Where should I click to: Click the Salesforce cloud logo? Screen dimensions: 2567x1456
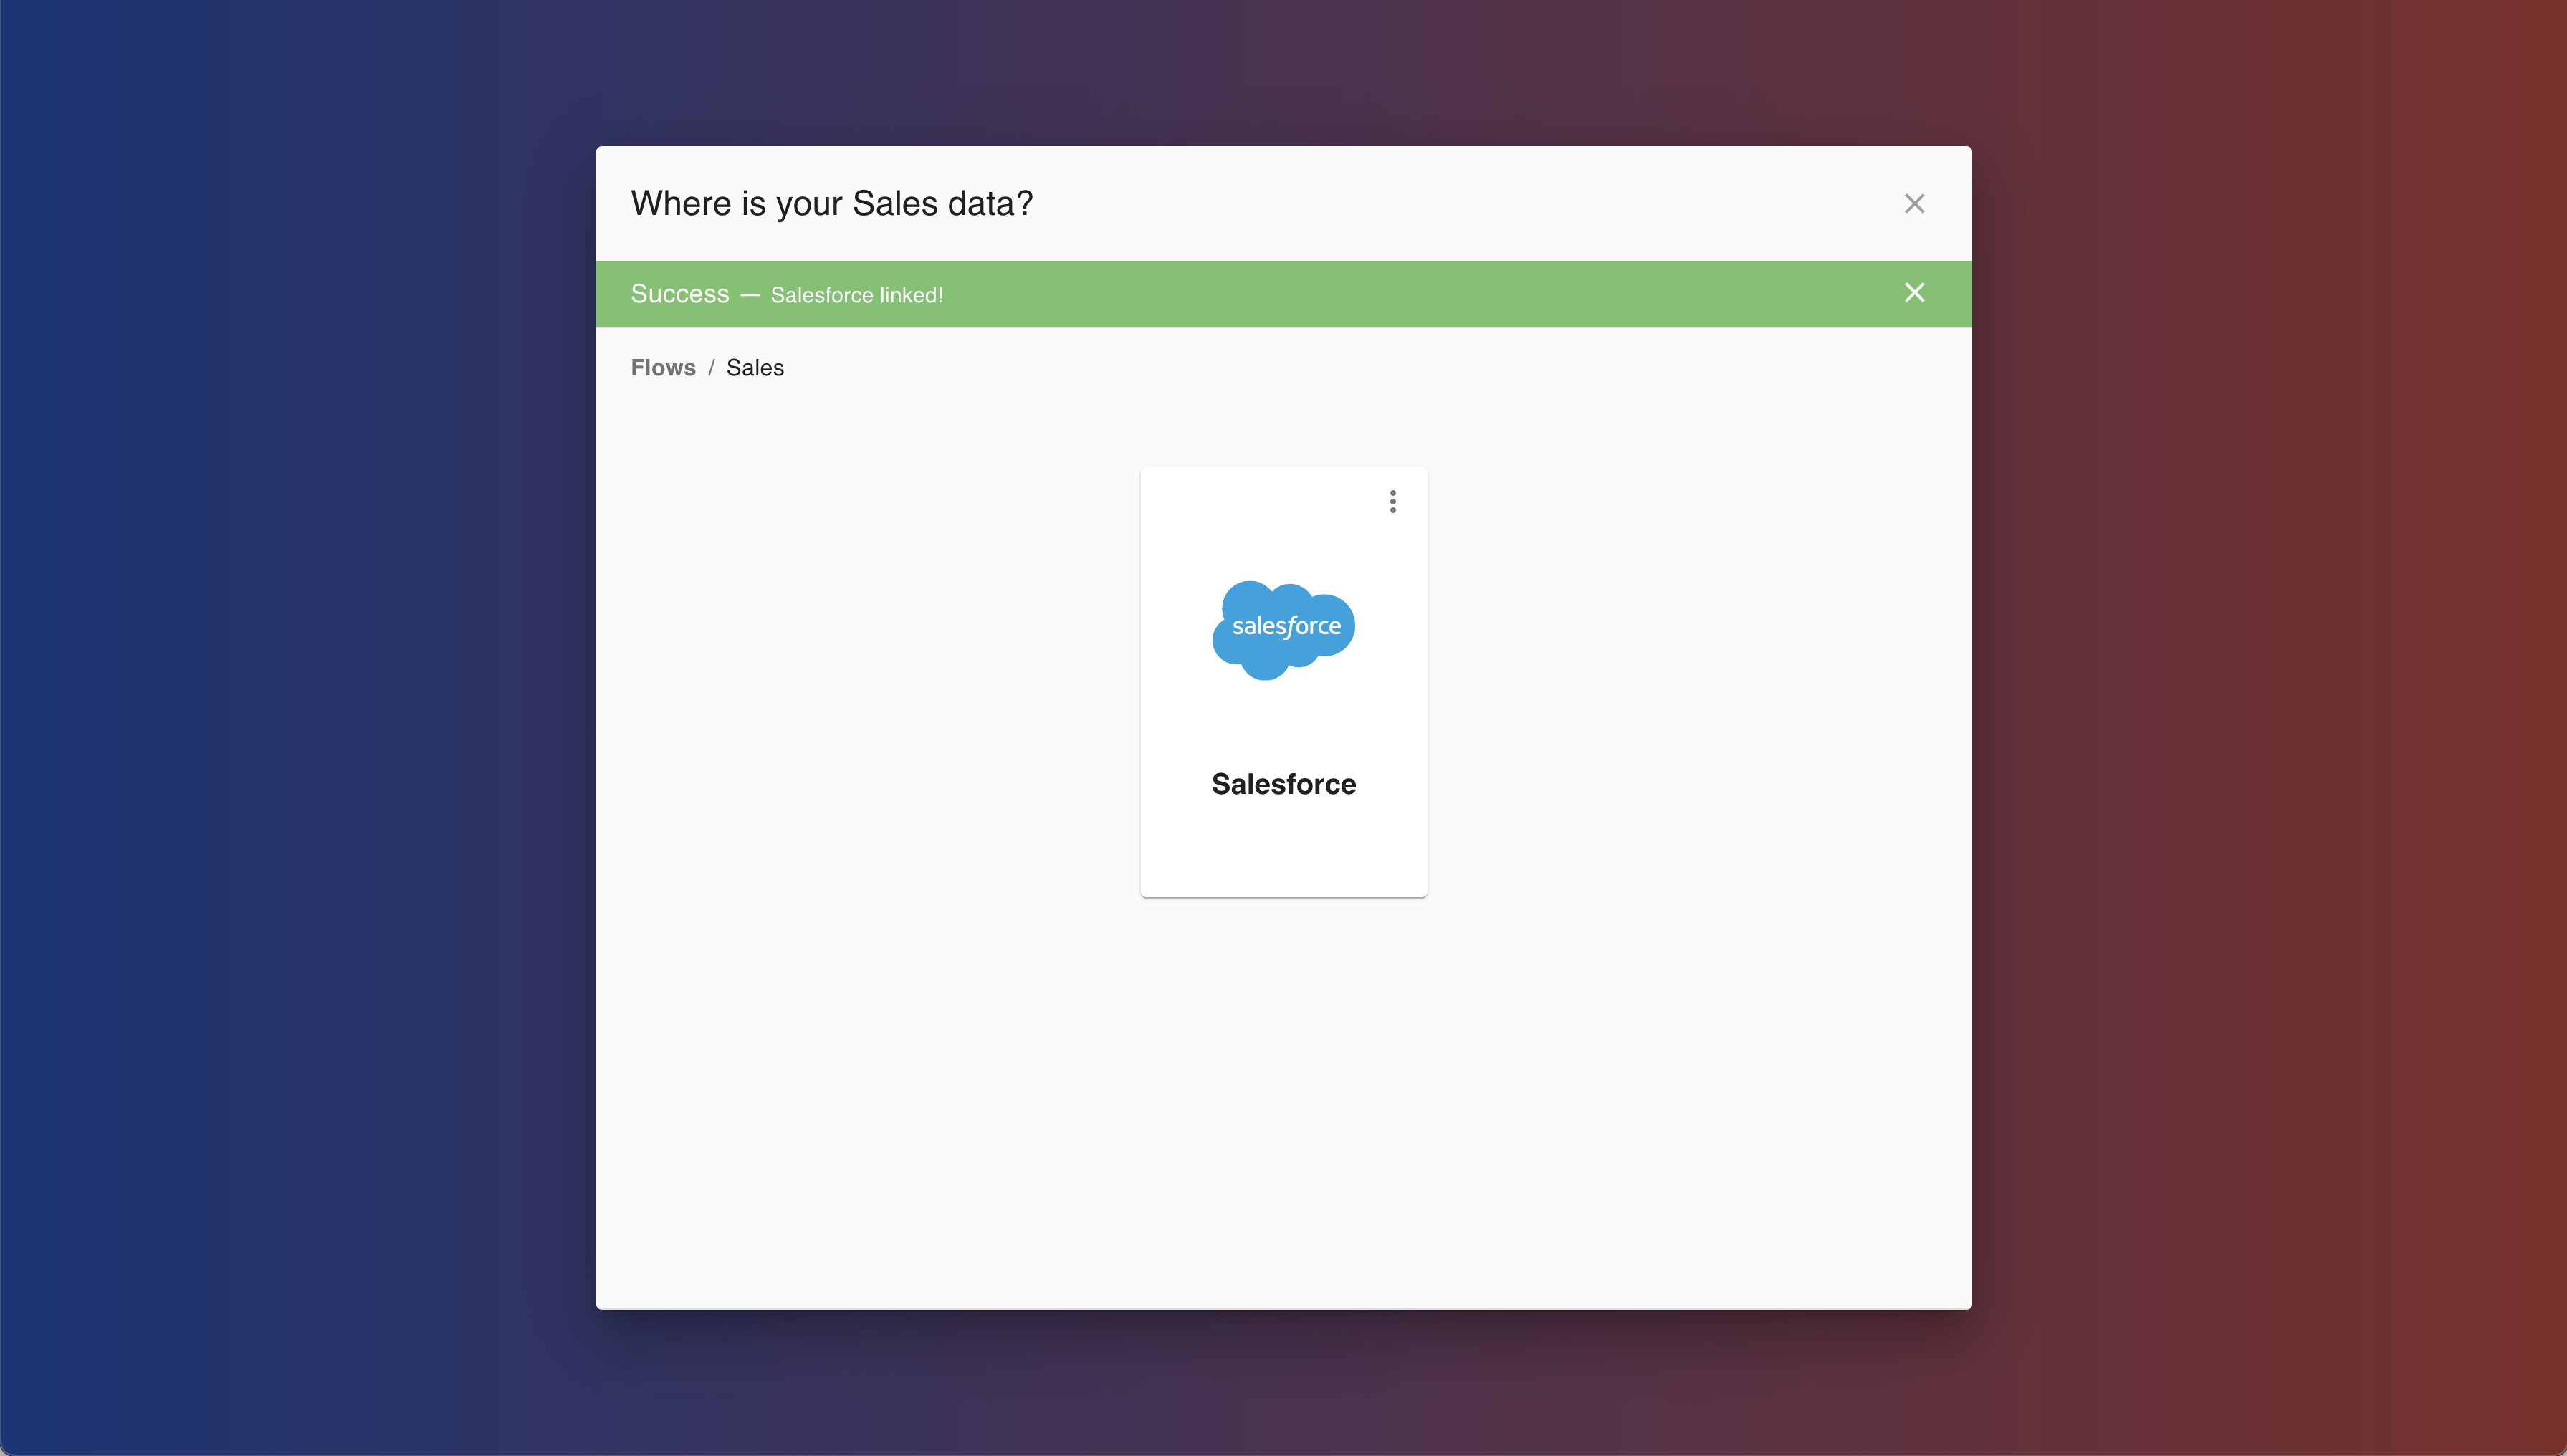point(1284,630)
